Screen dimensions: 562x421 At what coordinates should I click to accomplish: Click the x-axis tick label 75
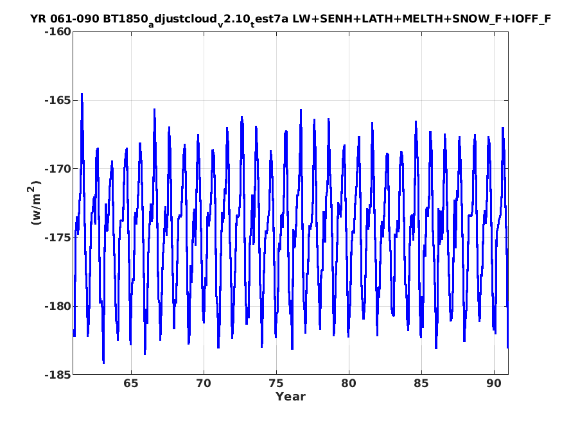pyautogui.click(x=276, y=383)
